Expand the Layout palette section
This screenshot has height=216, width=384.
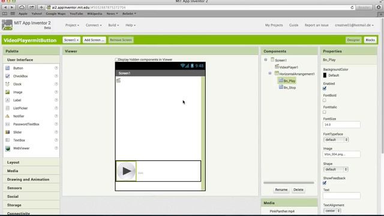[x=31, y=163]
